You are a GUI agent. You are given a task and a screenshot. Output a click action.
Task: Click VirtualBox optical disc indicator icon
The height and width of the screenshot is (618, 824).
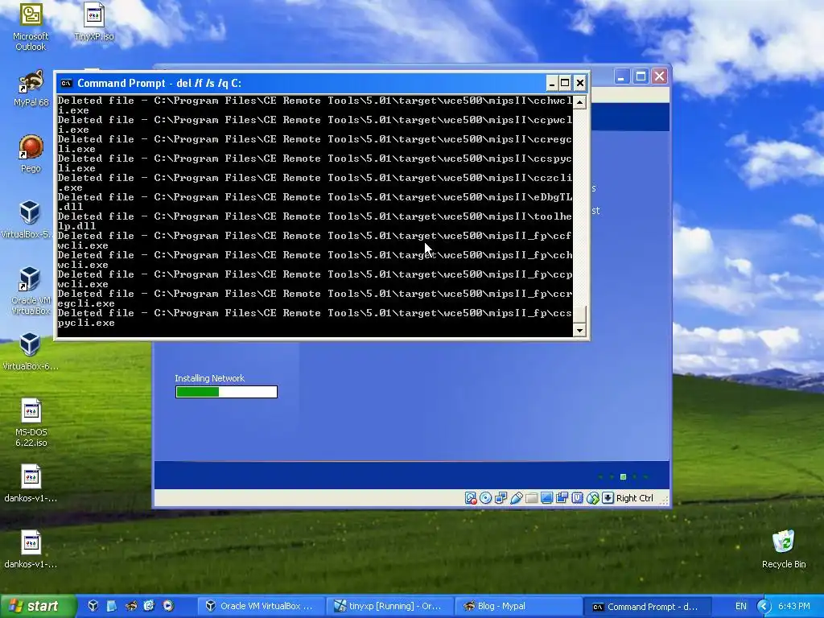point(485,498)
